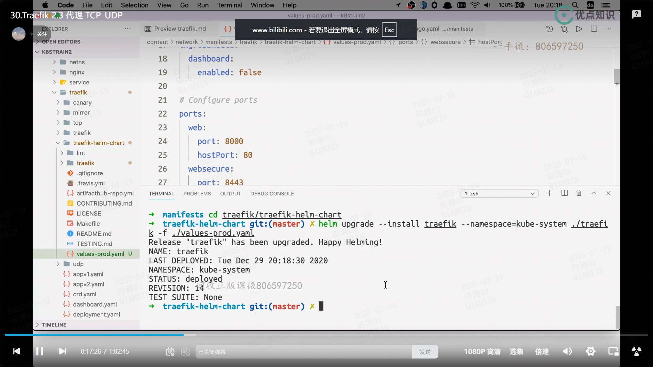
Task: Expand the udp folder
Action: [78, 264]
